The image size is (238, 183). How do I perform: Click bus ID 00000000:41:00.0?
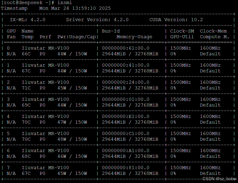coord(126,65)
